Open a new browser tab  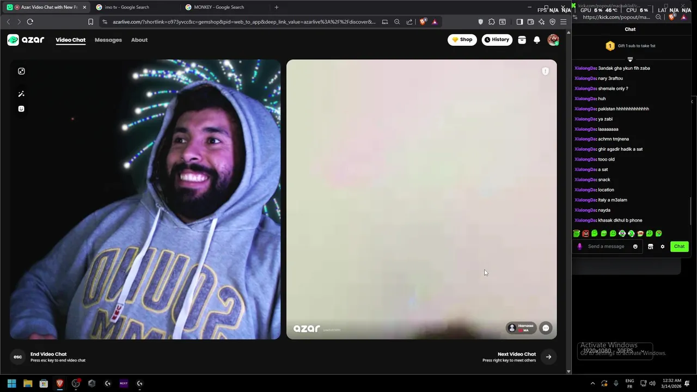(x=277, y=7)
